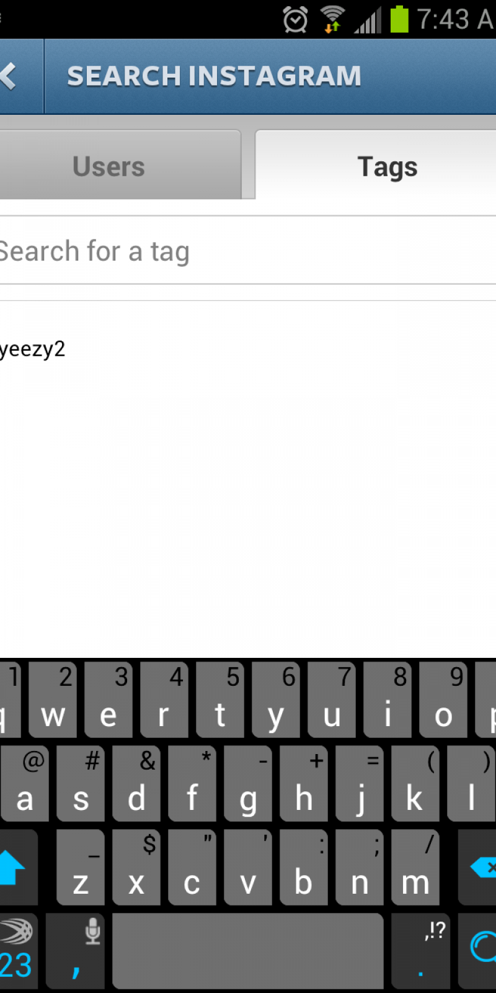Tap the letter y key

[275, 699]
